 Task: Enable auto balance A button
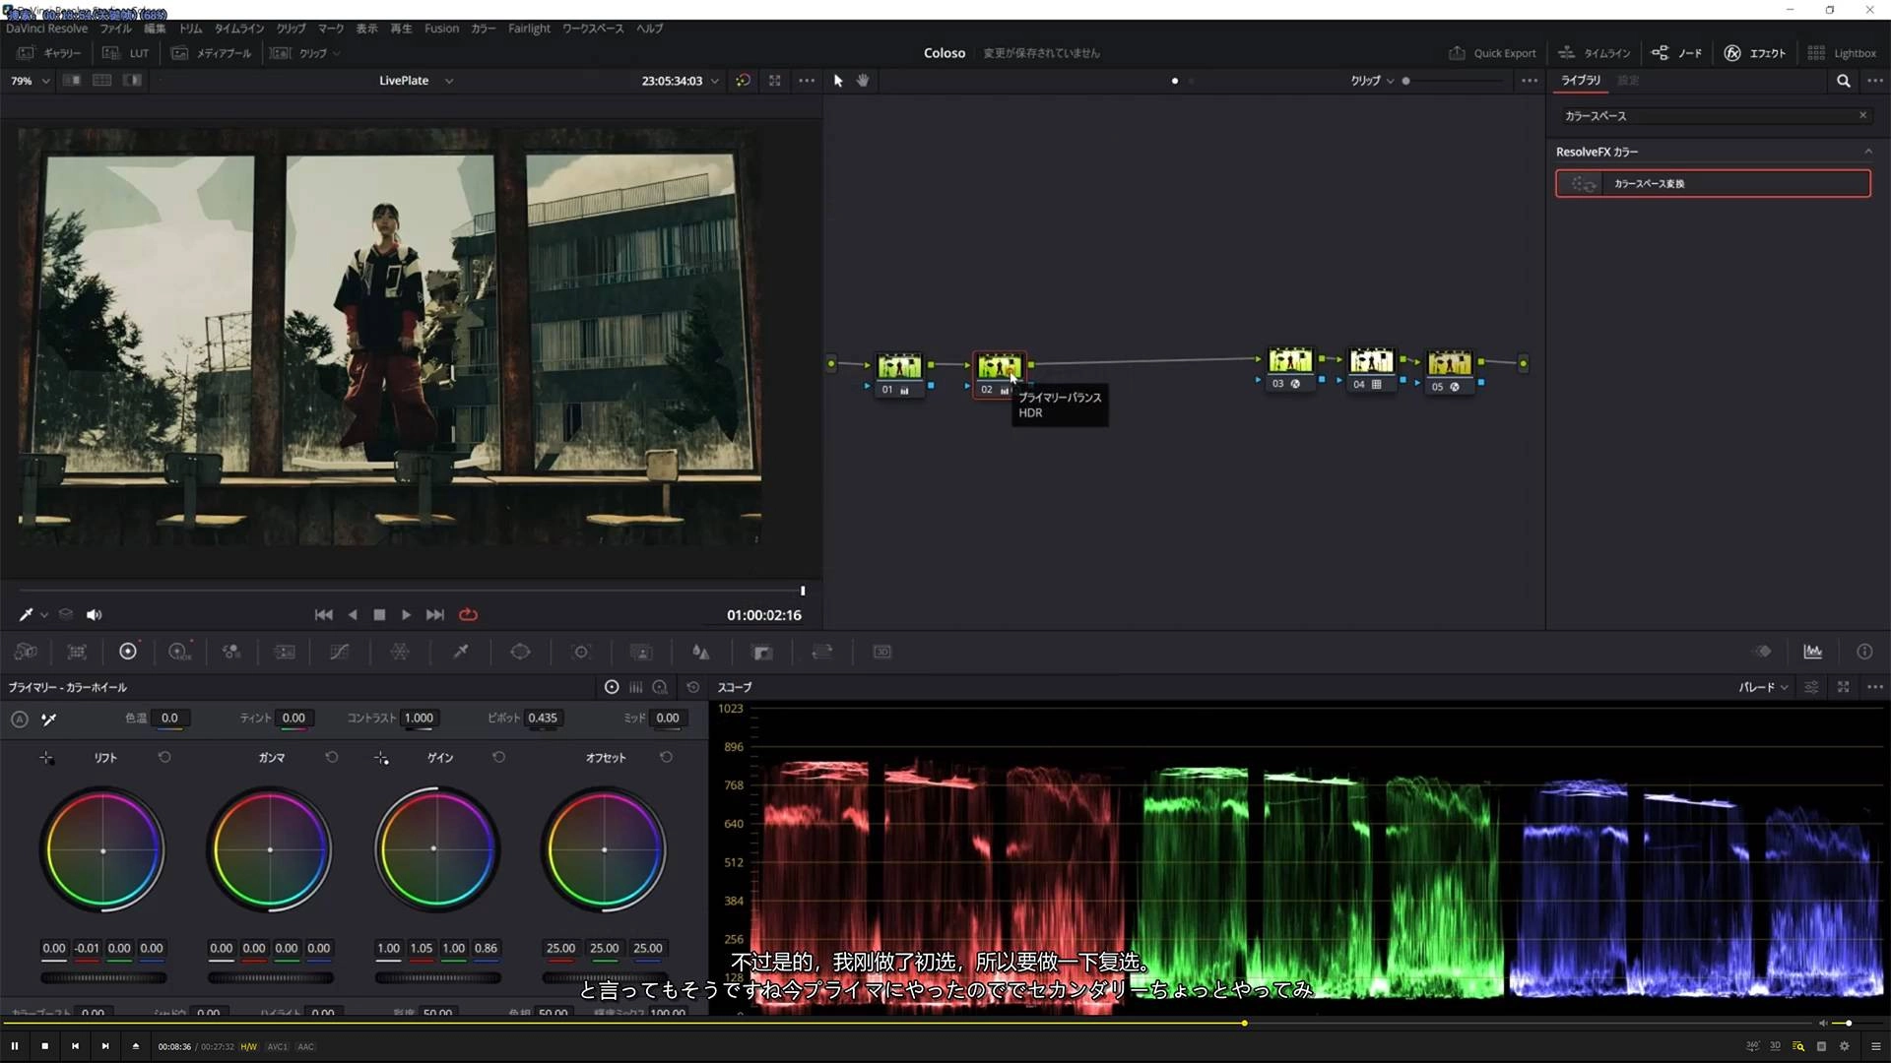coord(19,719)
